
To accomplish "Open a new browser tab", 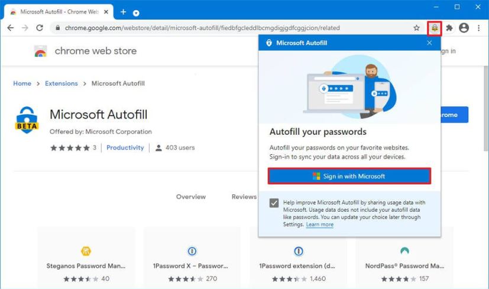I will click(x=123, y=12).
